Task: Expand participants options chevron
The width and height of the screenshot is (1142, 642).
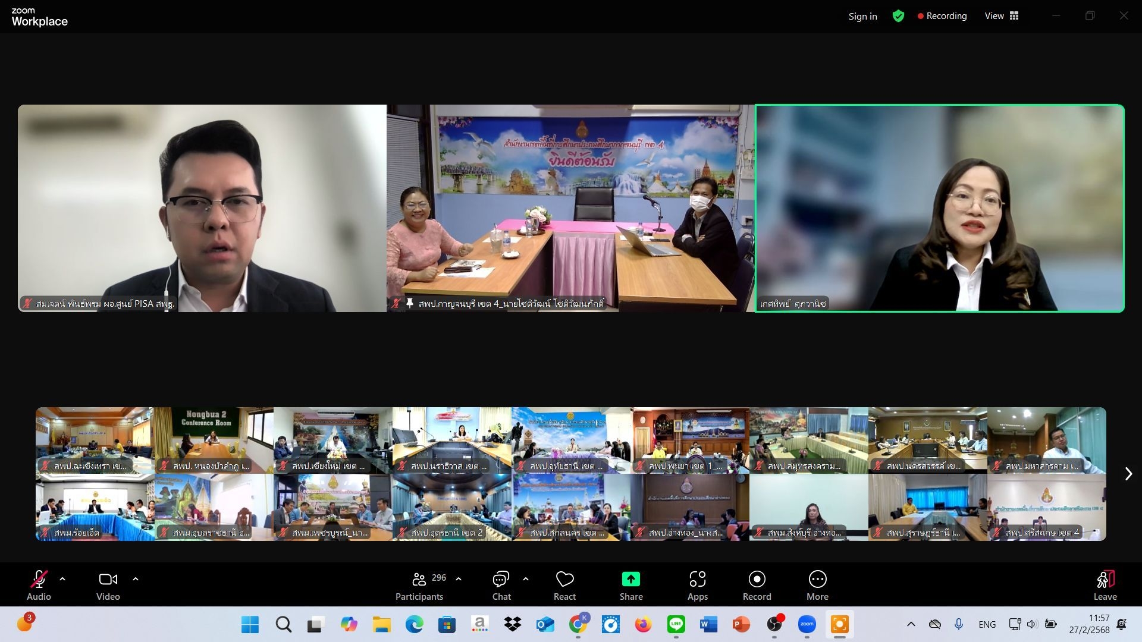Action: pos(459,578)
